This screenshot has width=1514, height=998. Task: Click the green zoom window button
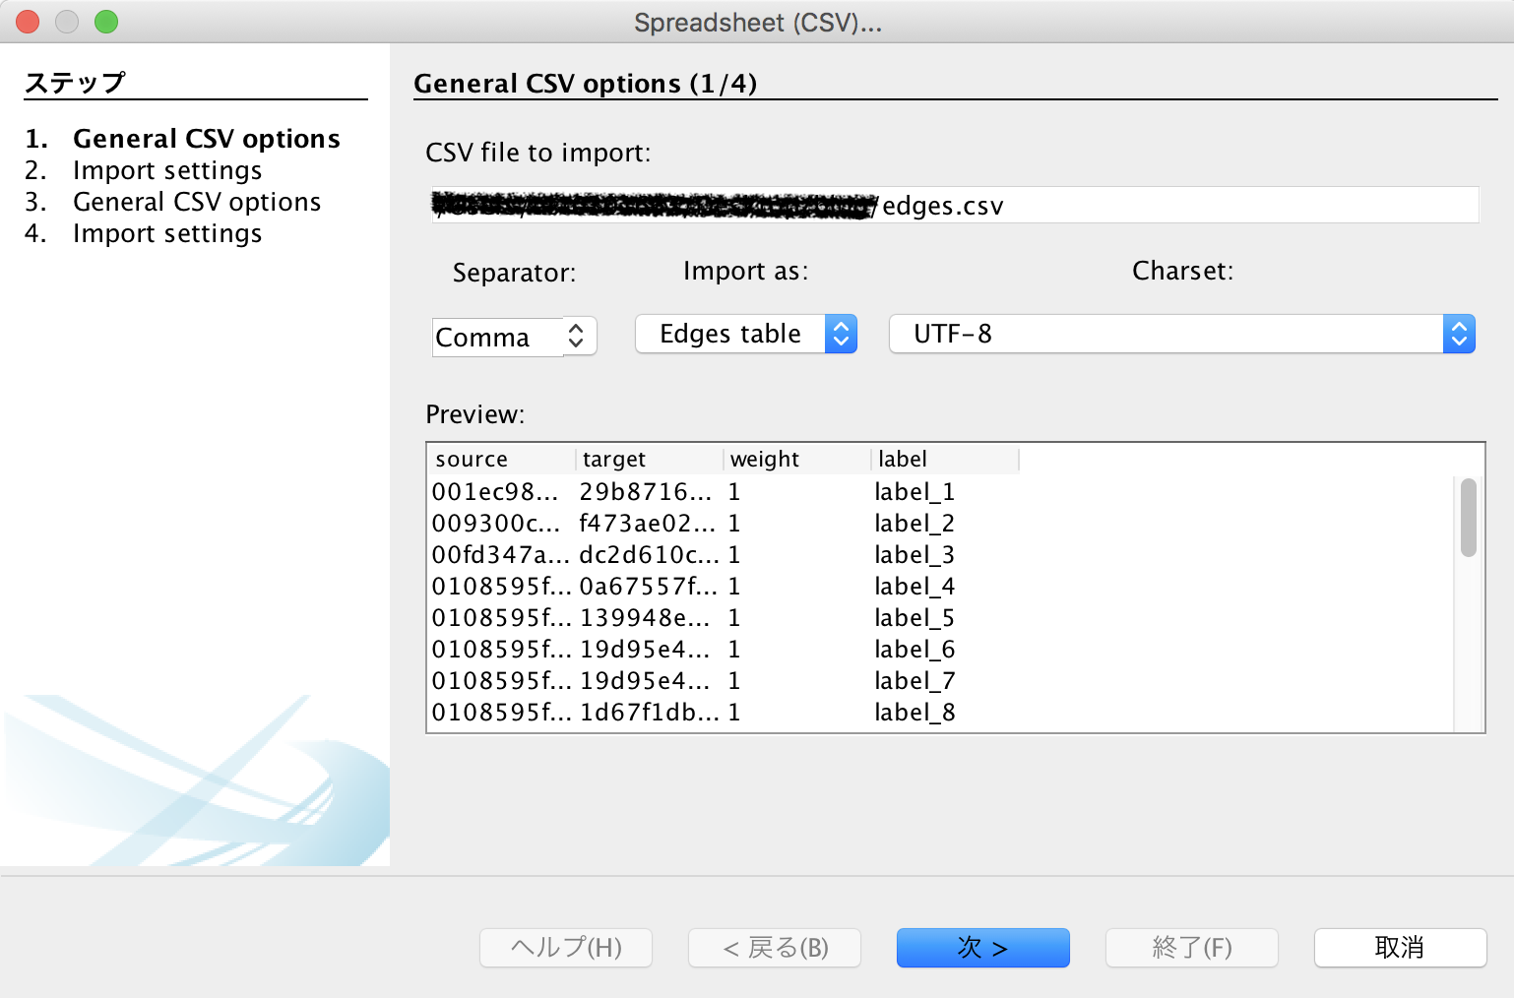(x=106, y=22)
